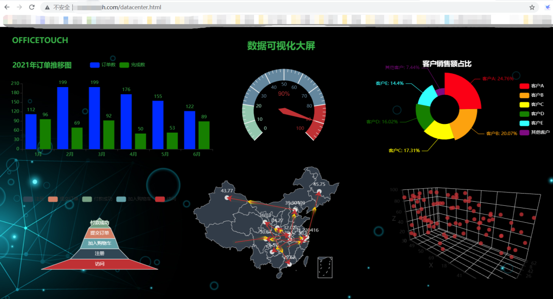The width and height of the screenshot is (553, 299).
Task: Bookmark this page with the star icon
Action: click(x=532, y=7)
